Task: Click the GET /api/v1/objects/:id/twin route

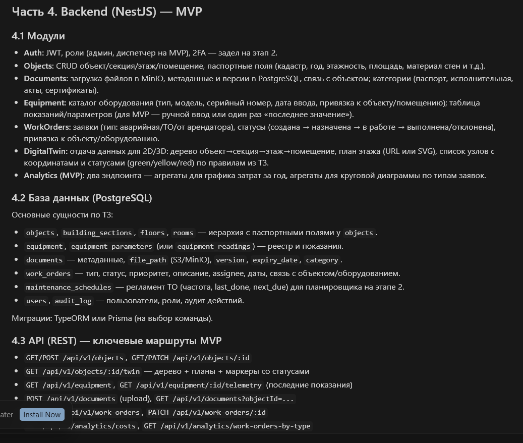Action: pos(83,371)
